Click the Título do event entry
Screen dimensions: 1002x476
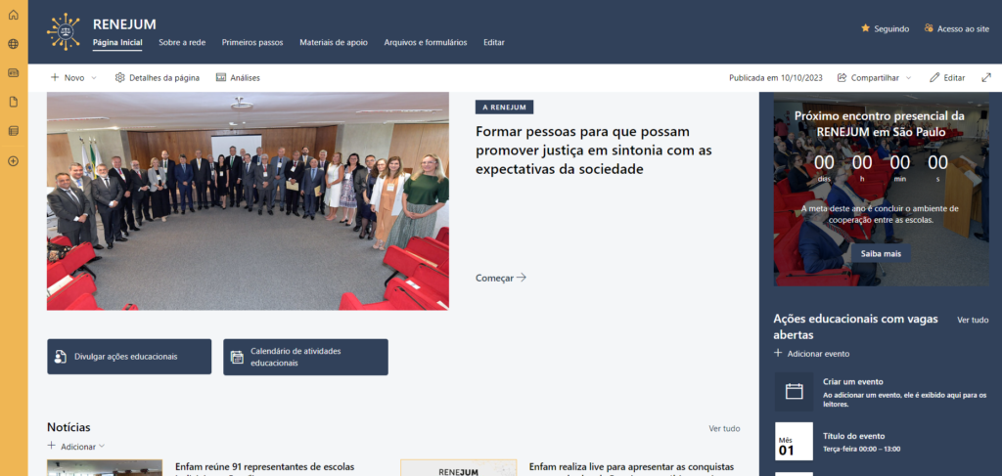click(x=853, y=437)
